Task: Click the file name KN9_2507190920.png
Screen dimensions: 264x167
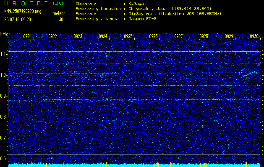Action: pos(23,12)
